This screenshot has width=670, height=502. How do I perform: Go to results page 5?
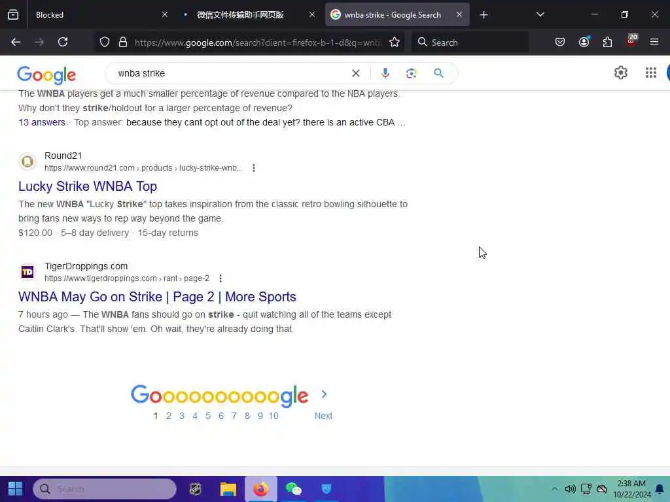pyautogui.click(x=208, y=416)
